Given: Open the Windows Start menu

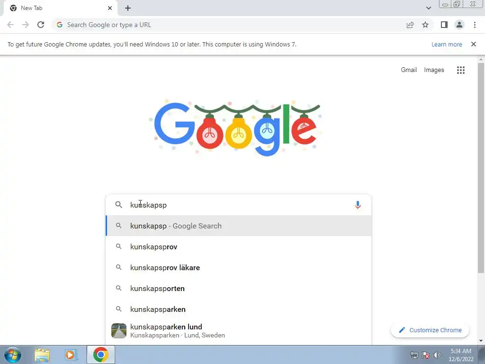Looking at the screenshot, I should pyautogui.click(x=13, y=355).
